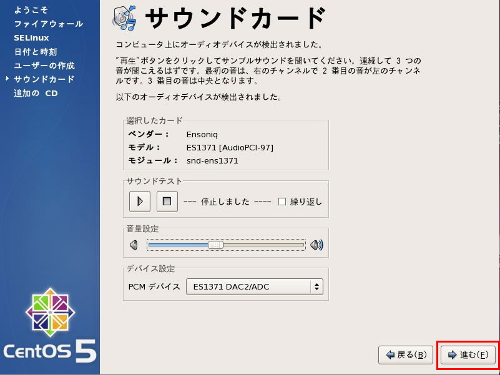Select ユーザーの作成 in the sidebar

(44, 66)
